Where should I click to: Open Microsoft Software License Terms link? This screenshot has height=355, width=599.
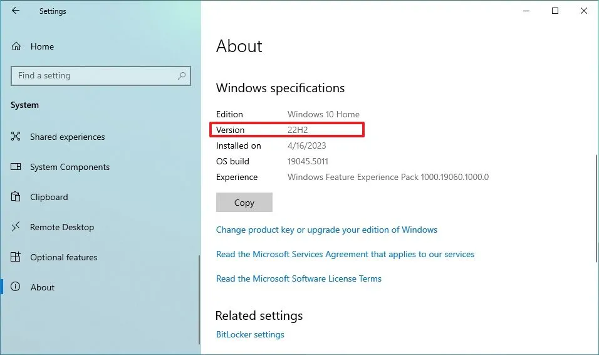299,278
